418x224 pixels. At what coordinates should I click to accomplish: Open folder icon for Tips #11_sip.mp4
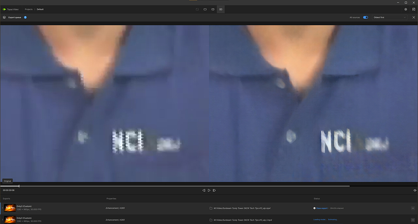click(x=211, y=208)
